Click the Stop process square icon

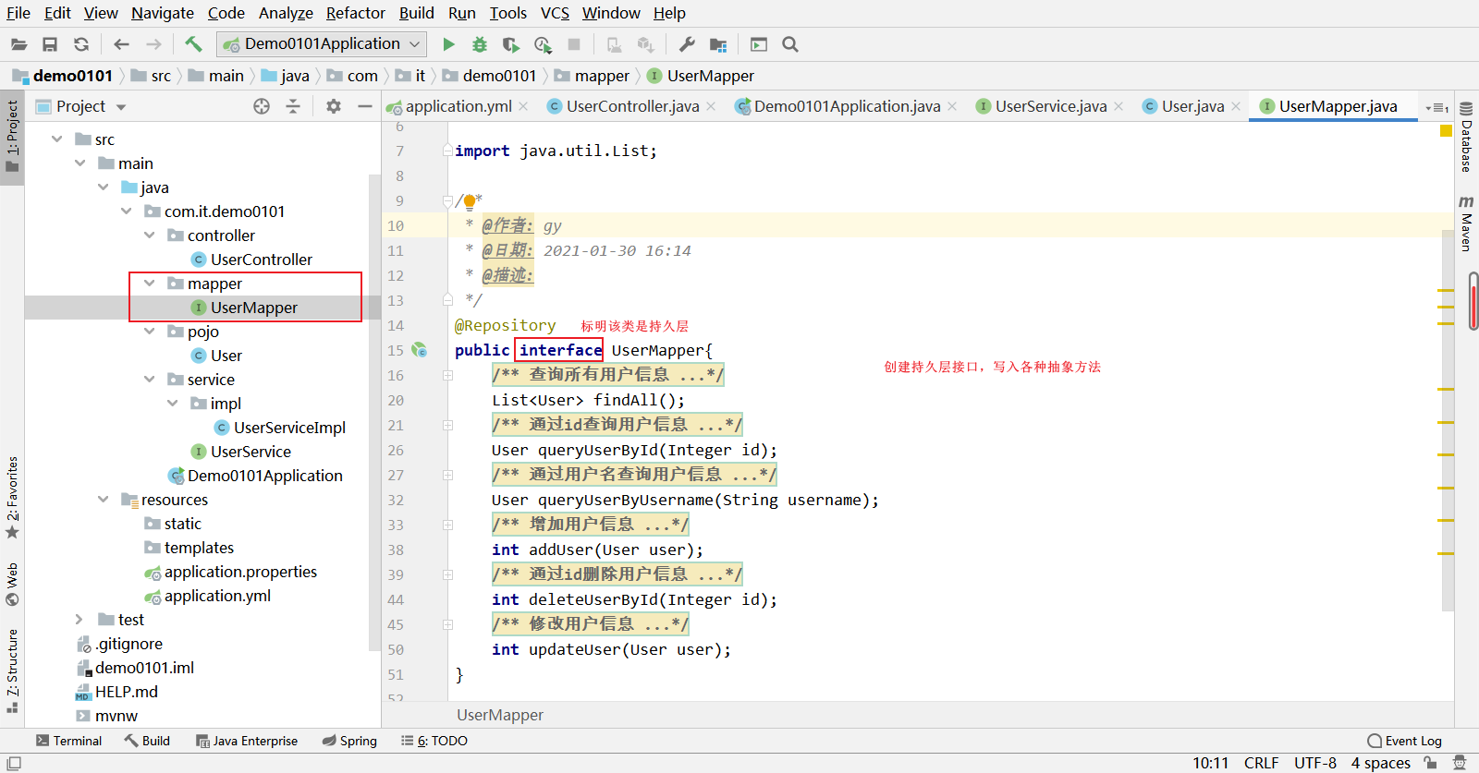coord(574,44)
